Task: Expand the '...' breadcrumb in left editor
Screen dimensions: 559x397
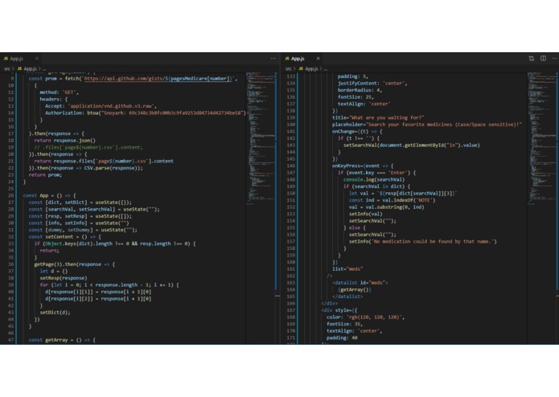Action: 44,69
